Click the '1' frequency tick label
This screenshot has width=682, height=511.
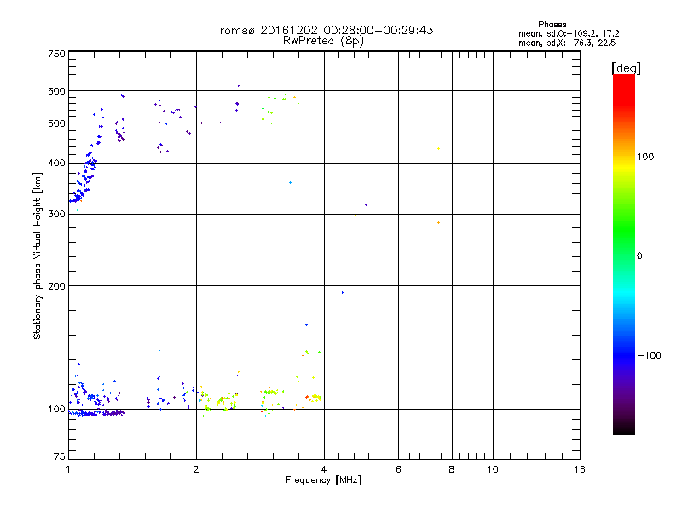click(68, 469)
